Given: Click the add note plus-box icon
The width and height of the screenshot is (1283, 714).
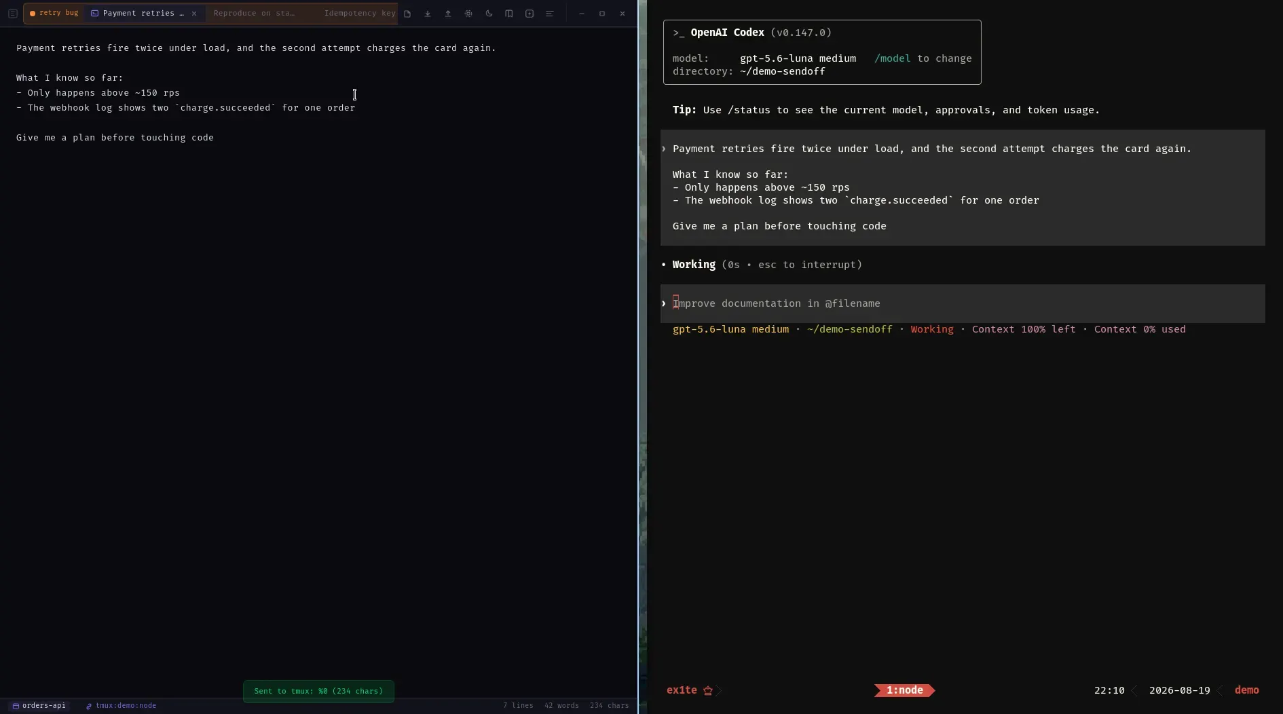Looking at the screenshot, I should tap(529, 14).
